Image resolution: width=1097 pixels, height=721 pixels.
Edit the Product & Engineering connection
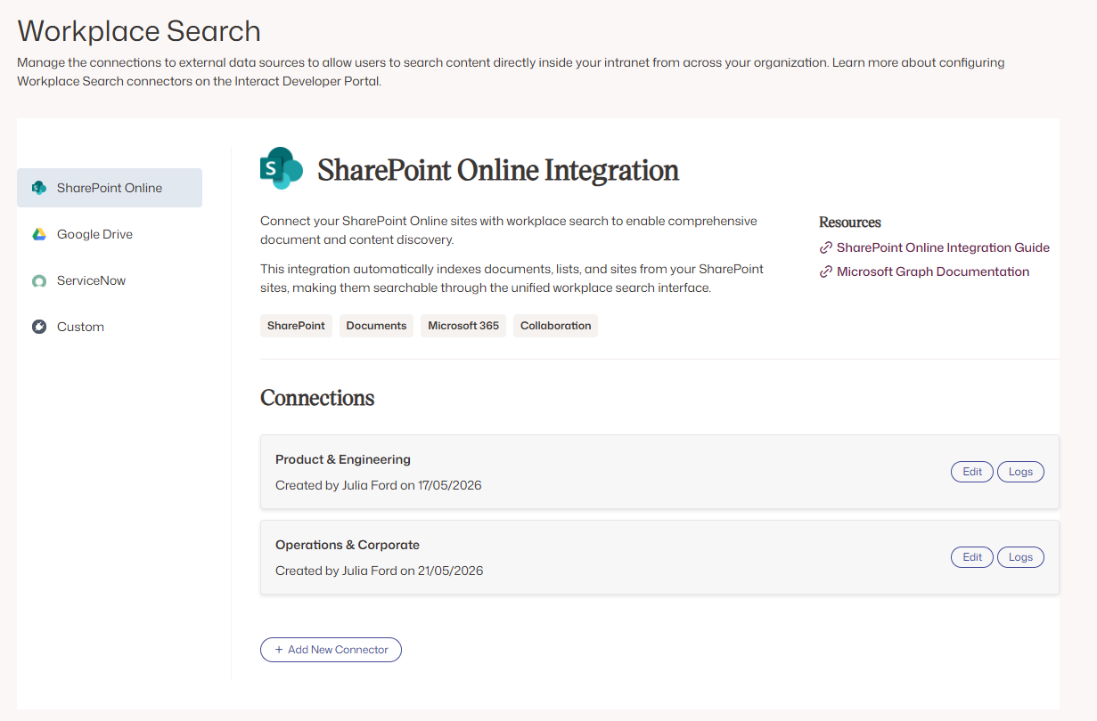pyautogui.click(x=972, y=472)
